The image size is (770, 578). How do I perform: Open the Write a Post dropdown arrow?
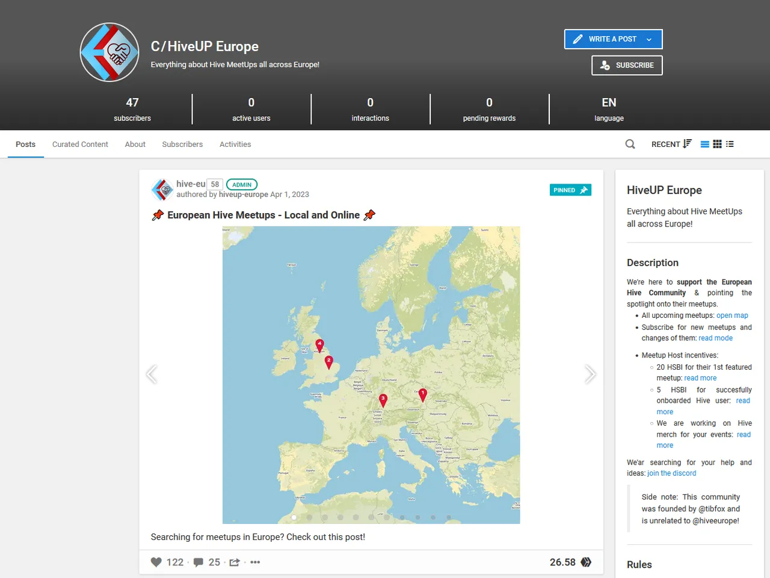[x=649, y=39]
